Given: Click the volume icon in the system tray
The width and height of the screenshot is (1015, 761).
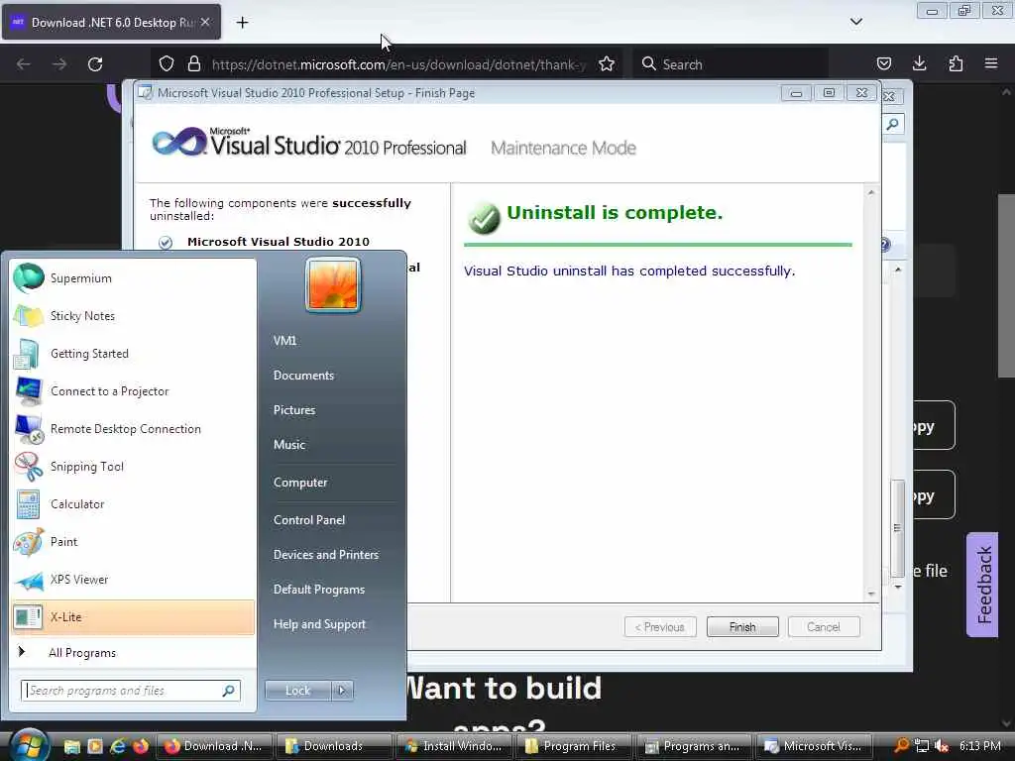Looking at the screenshot, I should tap(942, 746).
